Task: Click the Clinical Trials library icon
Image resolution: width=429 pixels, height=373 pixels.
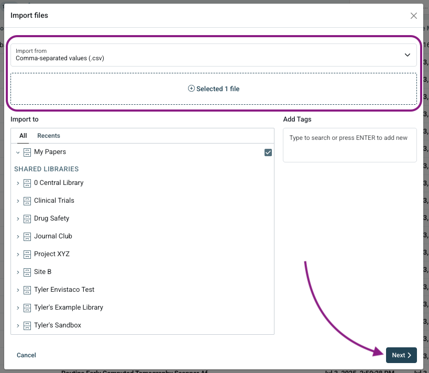Action: [x=27, y=201]
